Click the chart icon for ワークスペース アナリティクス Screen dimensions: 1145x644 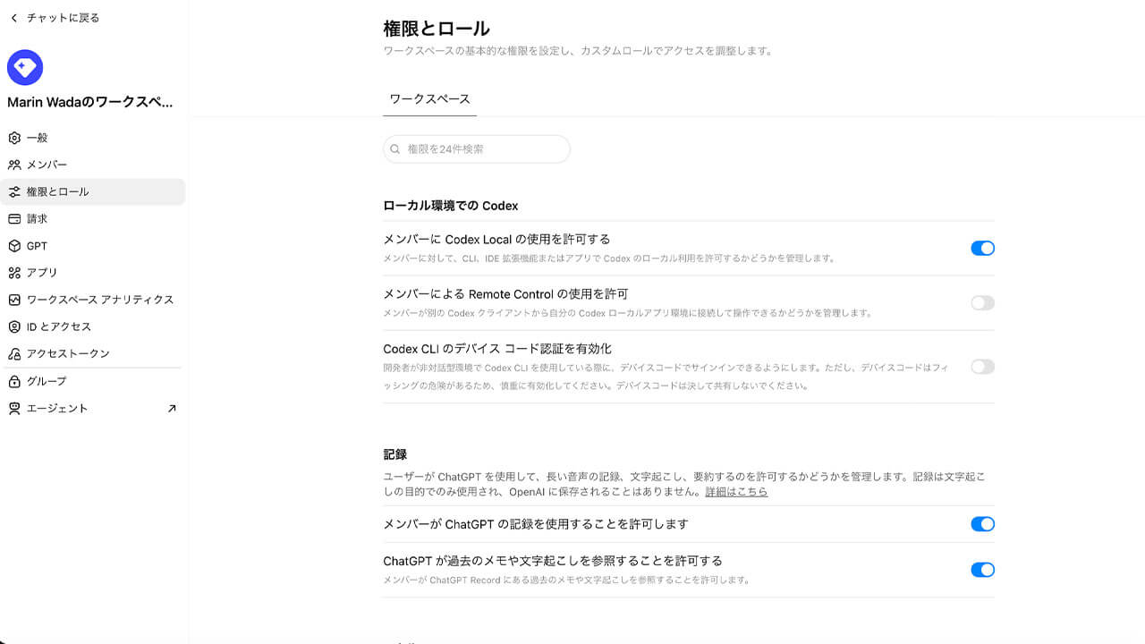(14, 300)
